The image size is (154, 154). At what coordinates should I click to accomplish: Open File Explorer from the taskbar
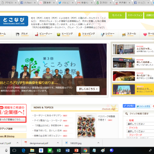[x=32, y=151]
